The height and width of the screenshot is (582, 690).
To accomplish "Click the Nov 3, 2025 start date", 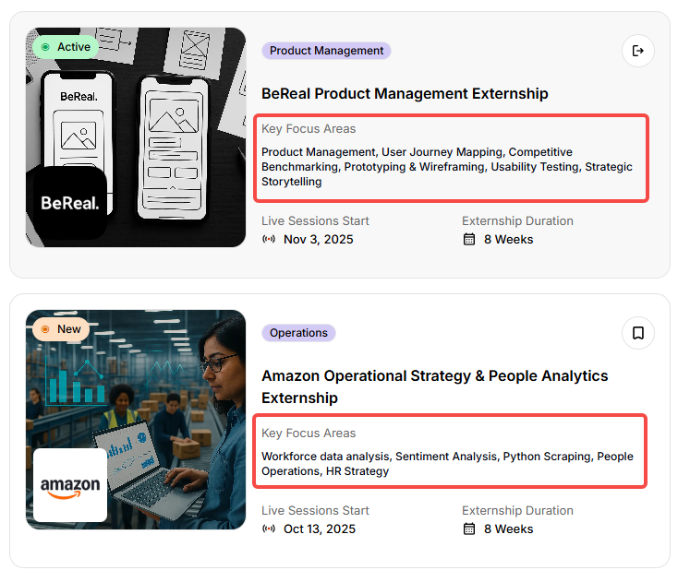I will click(318, 240).
